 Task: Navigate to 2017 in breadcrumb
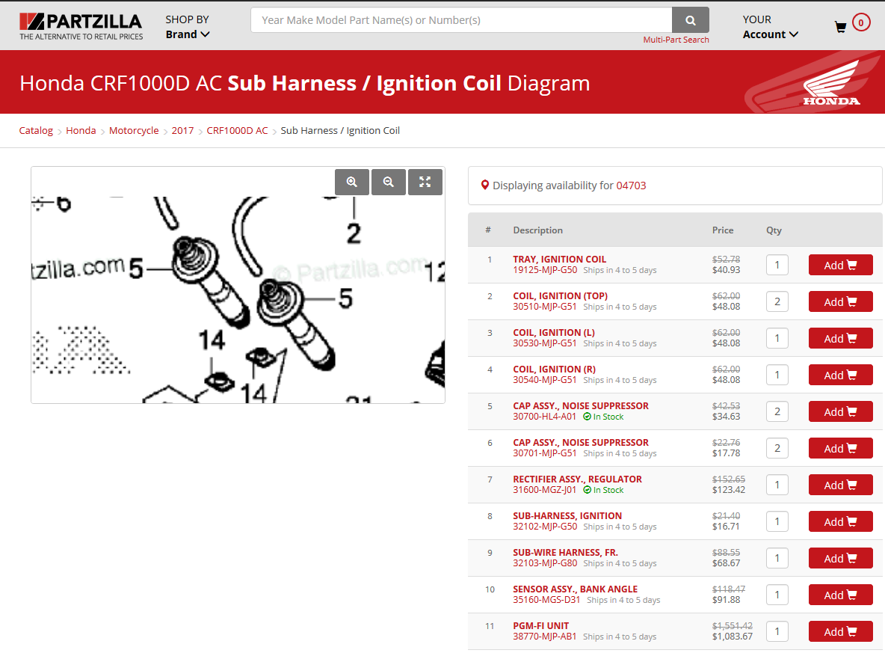182,131
